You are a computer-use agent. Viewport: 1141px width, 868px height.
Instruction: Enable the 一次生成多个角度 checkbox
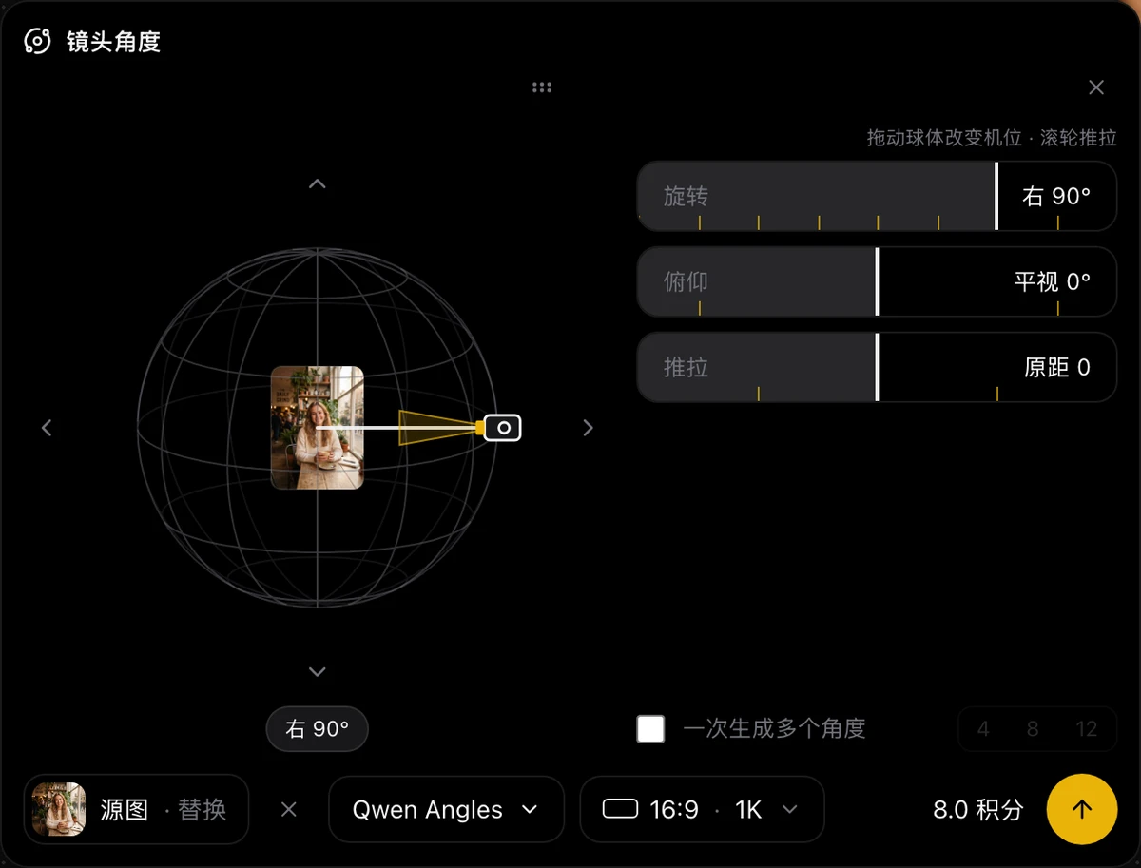pyautogui.click(x=650, y=729)
